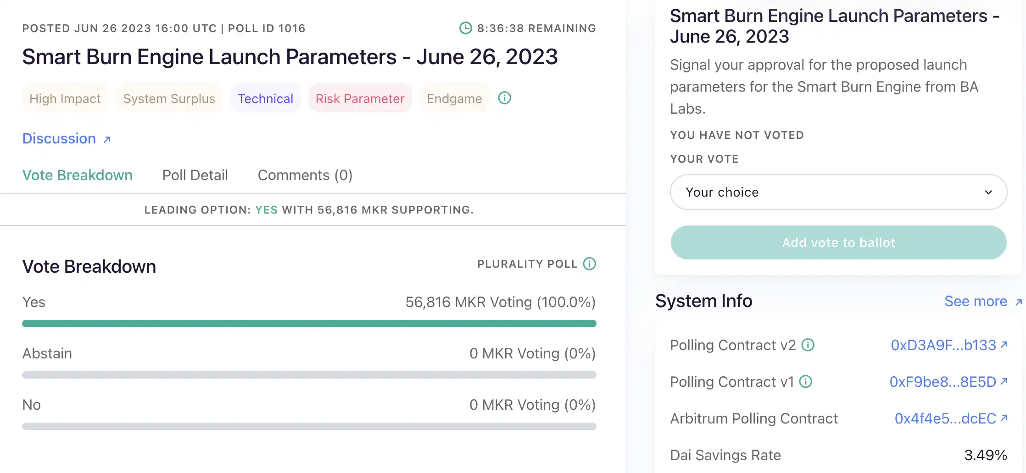Click the arrow icon beside See more
Image resolution: width=1026 pixels, height=473 pixels.
[x=1018, y=302]
